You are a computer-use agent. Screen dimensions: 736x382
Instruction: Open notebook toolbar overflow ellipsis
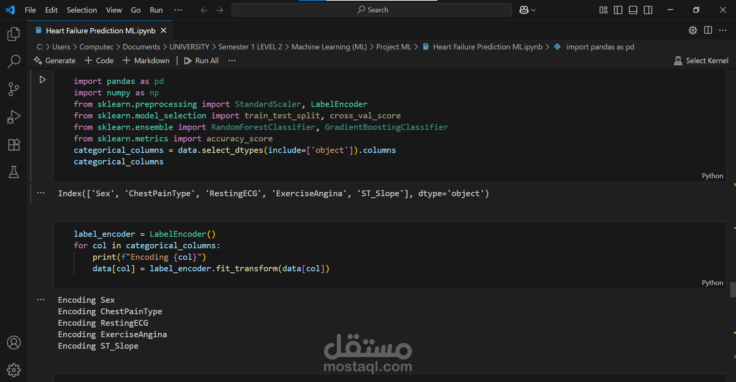click(232, 61)
